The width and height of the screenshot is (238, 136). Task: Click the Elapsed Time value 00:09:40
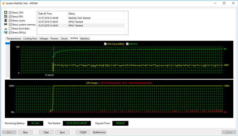click(120, 123)
